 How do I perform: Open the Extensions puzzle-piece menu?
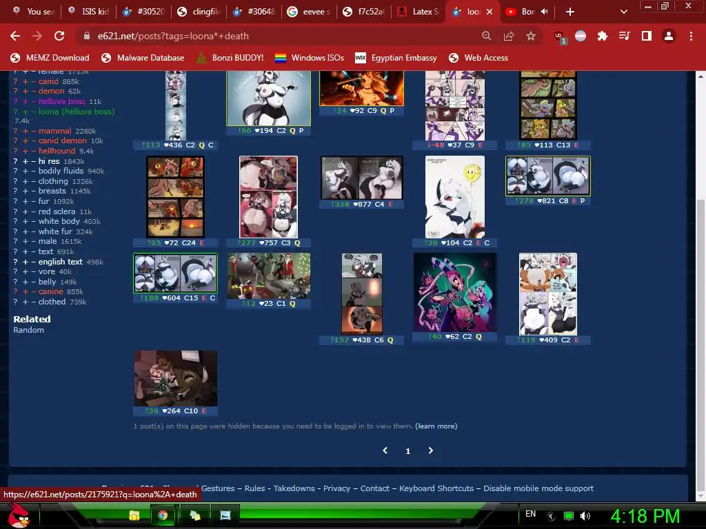(x=603, y=36)
